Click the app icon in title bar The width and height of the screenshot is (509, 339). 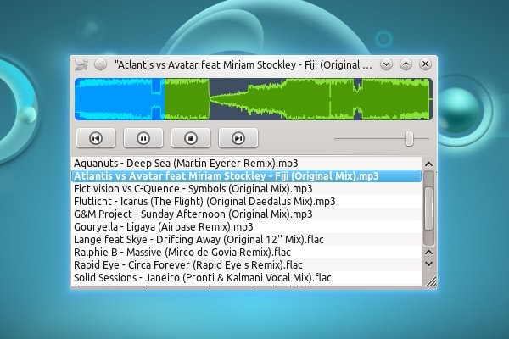coord(81,64)
